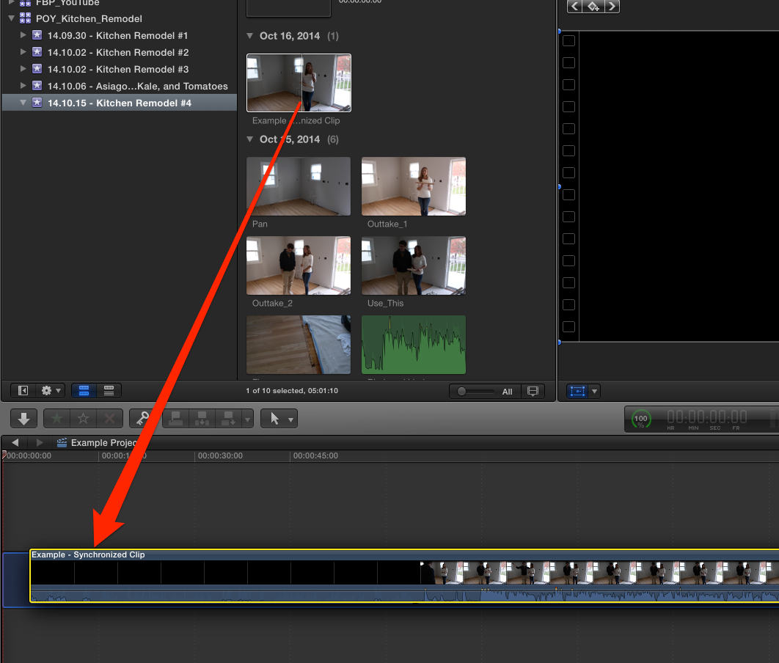Select 14.09.30 - Kitchen Remodel #1 event
Viewport: 779px width, 663px height.
pos(118,35)
